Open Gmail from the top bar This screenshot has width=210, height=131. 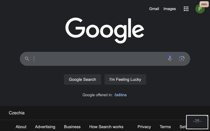pyautogui.click(x=154, y=9)
